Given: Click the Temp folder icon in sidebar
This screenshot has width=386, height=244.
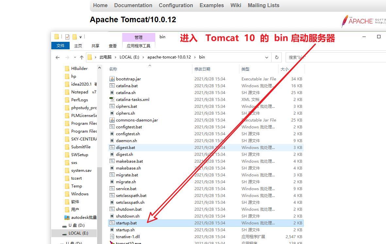Looking at the screenshot, I should (x=67, y=186).
